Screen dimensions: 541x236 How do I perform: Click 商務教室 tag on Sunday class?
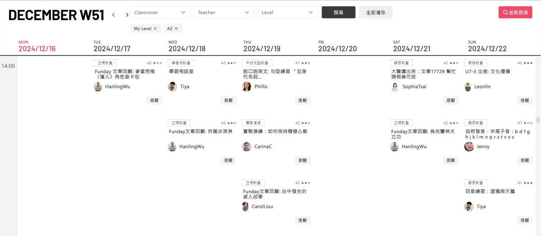coord(476,63)
